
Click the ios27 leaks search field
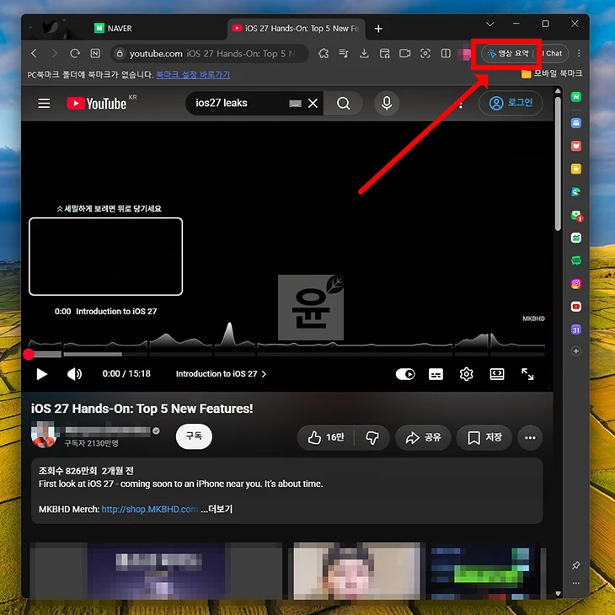(239, 103)
